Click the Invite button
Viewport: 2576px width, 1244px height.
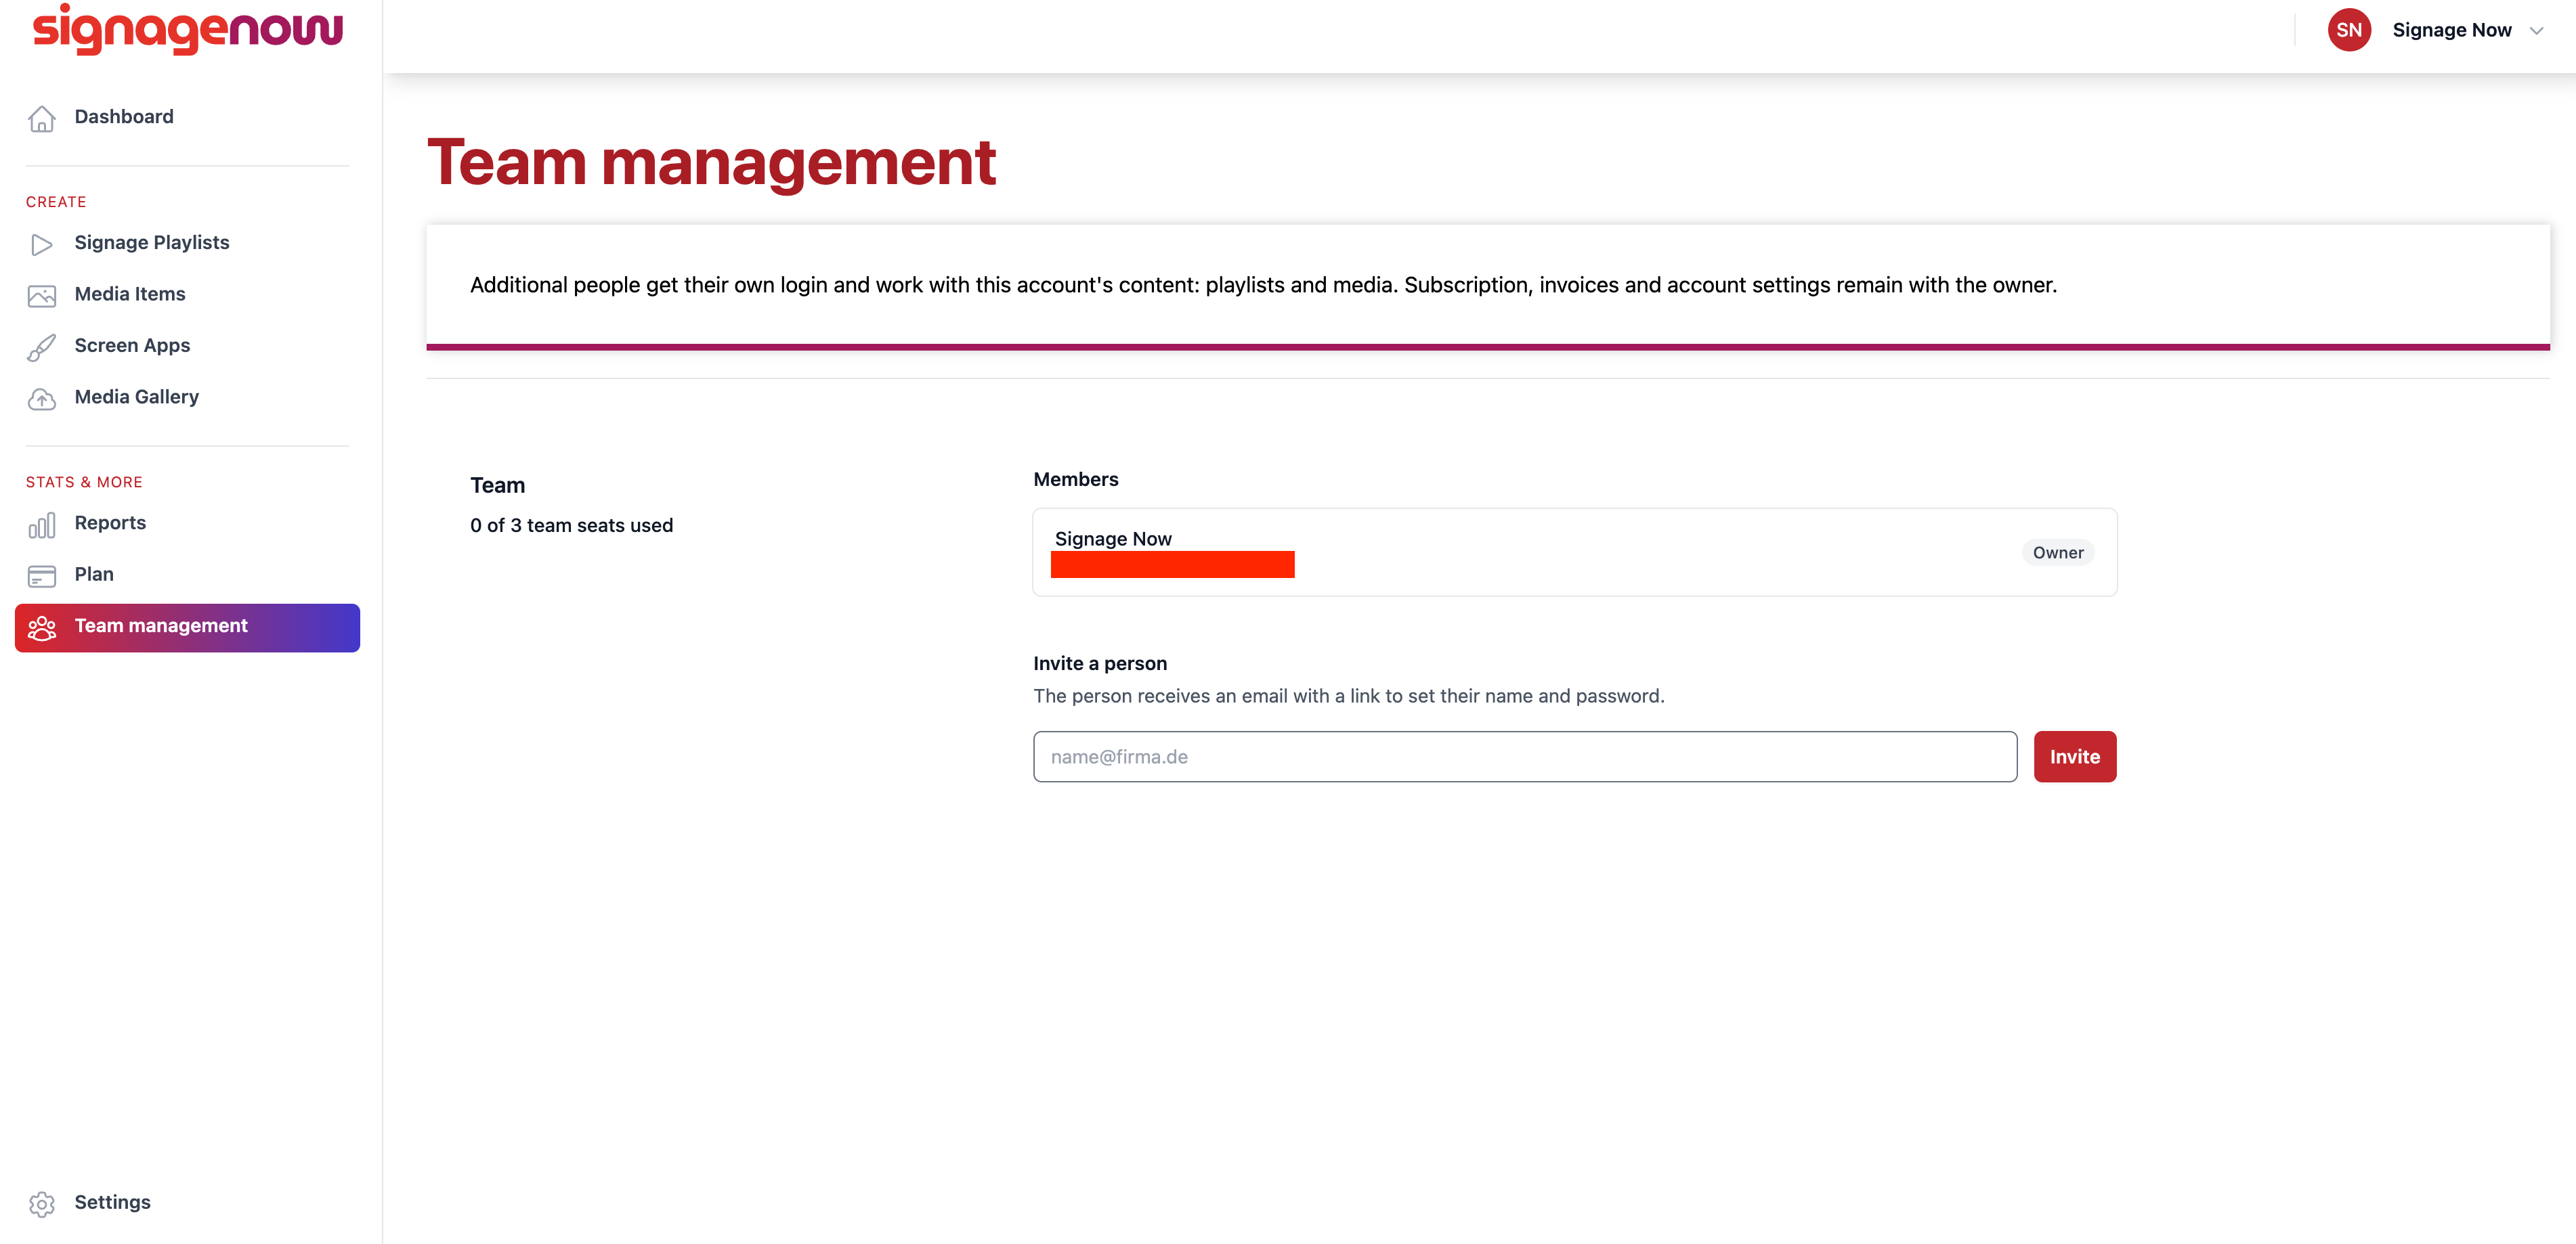[x=2074, y=757]
